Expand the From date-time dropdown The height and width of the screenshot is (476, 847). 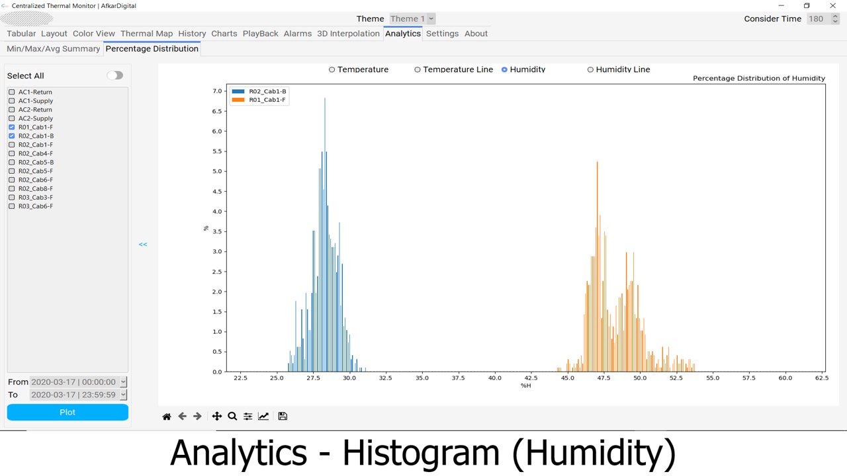123,382
